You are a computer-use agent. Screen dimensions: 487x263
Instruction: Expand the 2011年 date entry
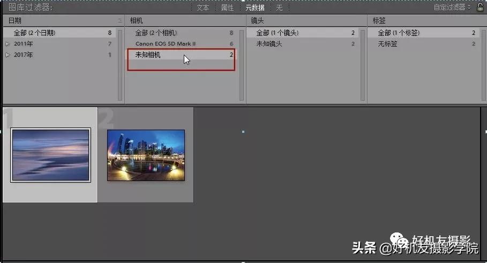pyautogui.click(x=8, y=44)
